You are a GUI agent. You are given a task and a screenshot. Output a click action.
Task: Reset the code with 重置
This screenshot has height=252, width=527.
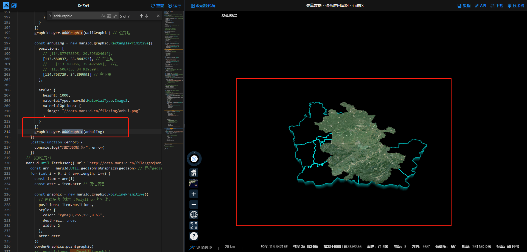157,6
